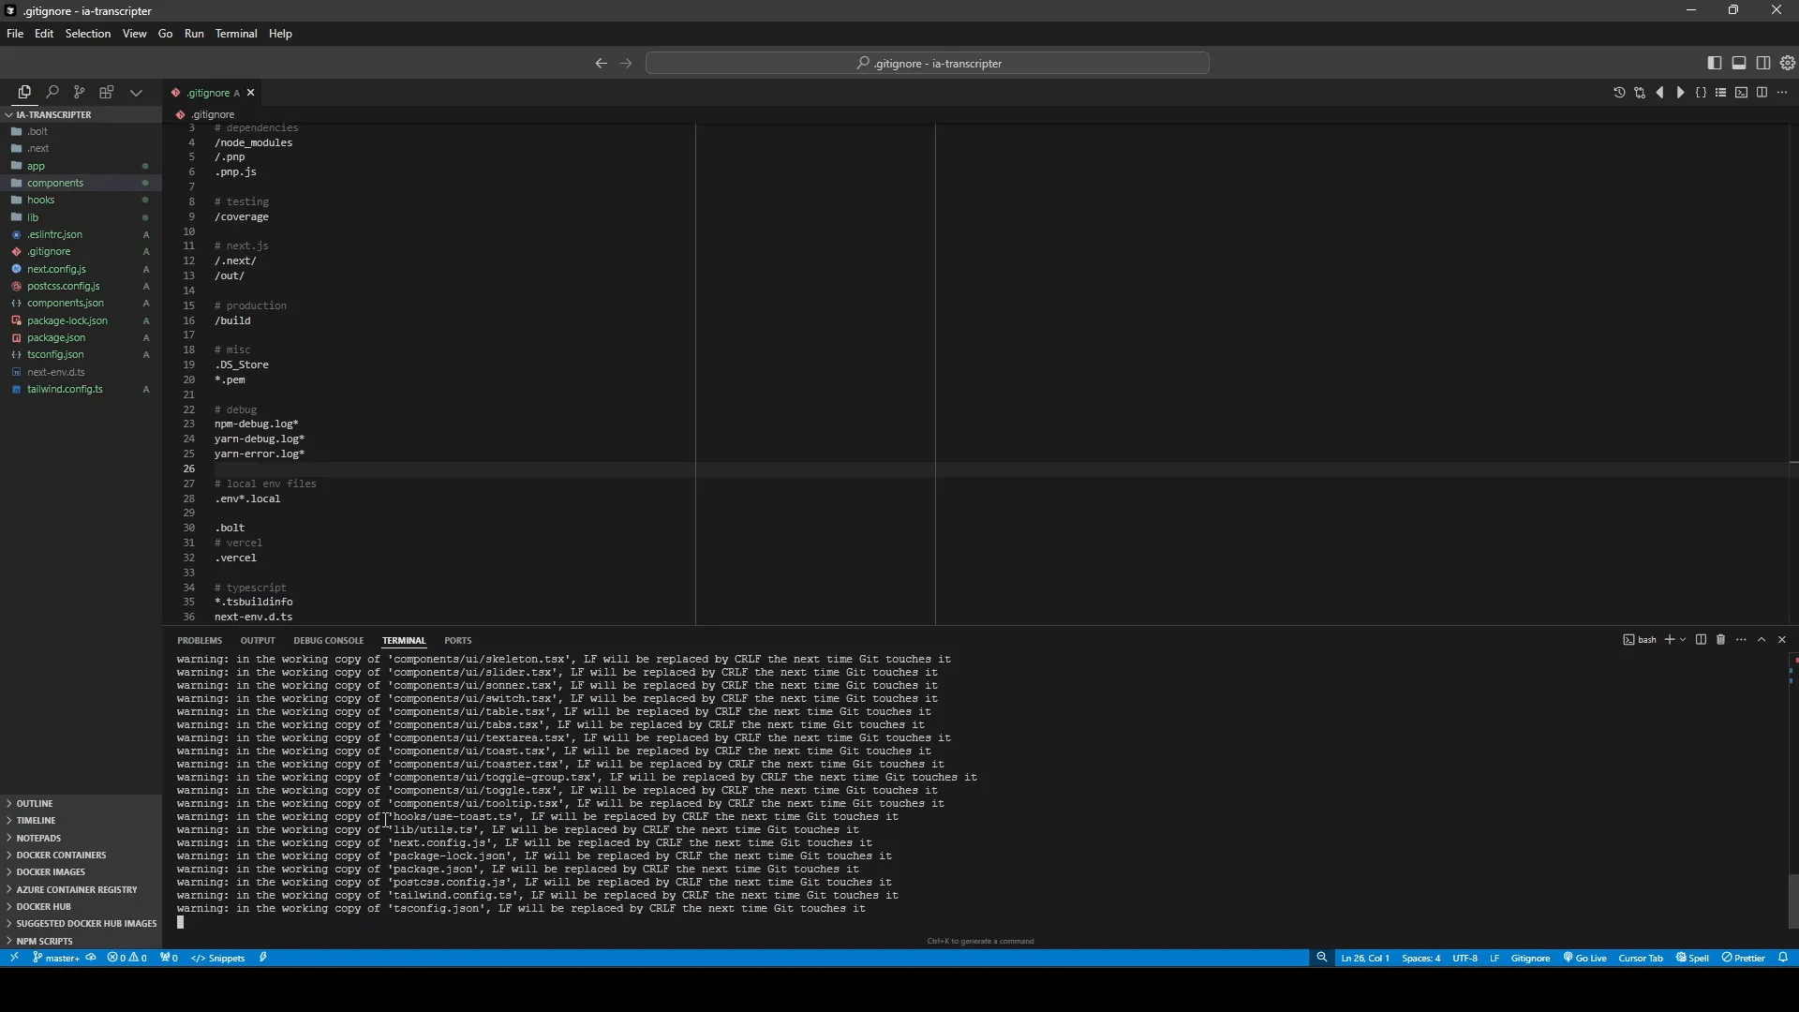Maximize the terminal panel size
The height and width of the screenshot is (1012, 1799).
tap(1762, 640)
